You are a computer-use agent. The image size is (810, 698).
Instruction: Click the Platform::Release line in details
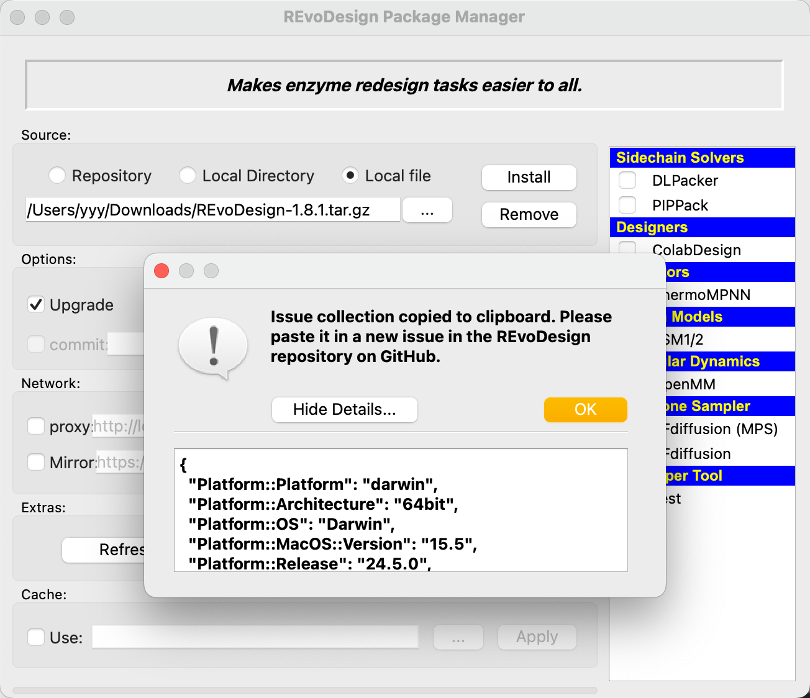coord(309,563)
